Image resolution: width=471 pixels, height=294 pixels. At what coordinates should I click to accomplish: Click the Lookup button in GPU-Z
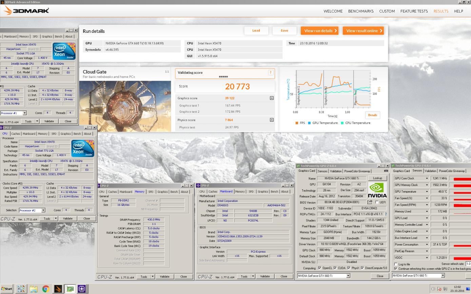point(377,178)
